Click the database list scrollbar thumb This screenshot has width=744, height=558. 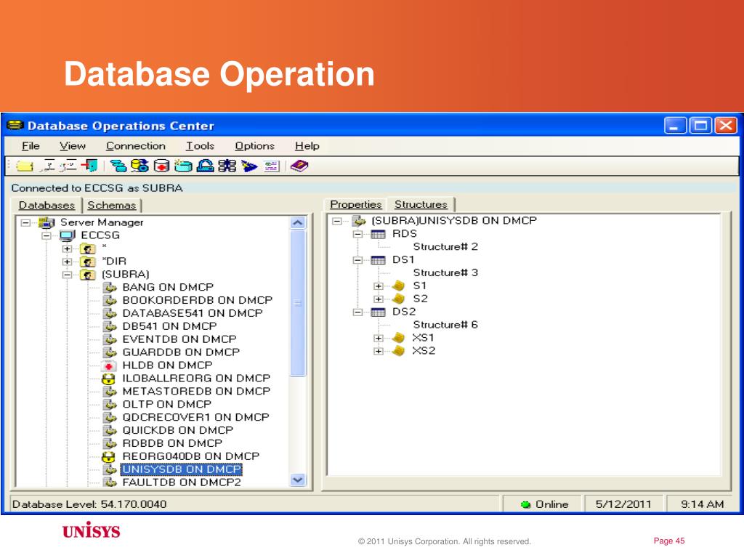click(297, 303)
